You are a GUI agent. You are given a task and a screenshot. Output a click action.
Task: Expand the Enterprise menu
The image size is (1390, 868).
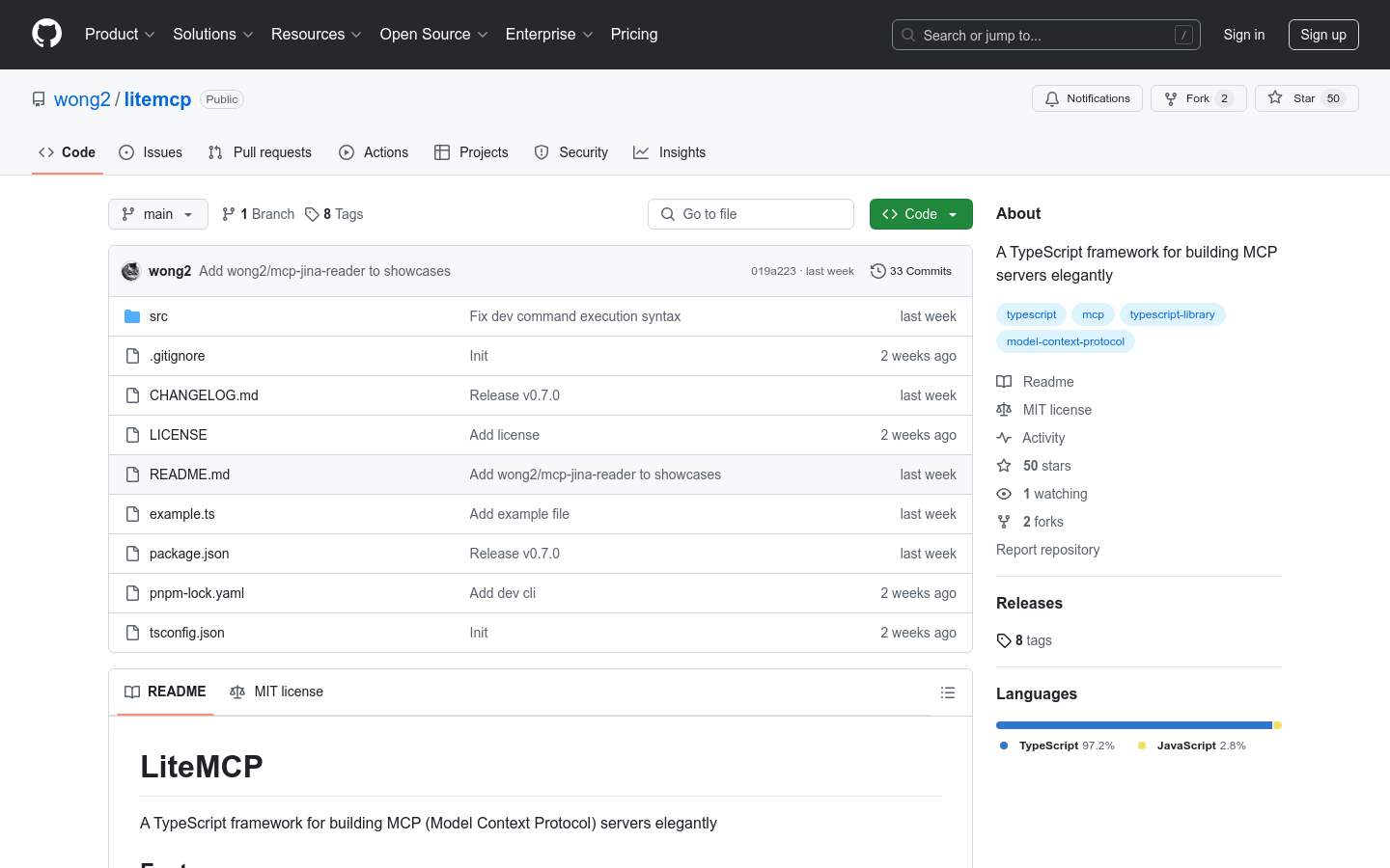(549, 34)
